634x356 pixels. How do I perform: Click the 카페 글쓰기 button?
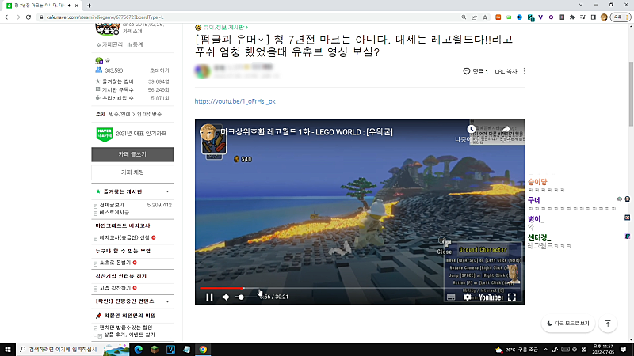pos(132,154)
